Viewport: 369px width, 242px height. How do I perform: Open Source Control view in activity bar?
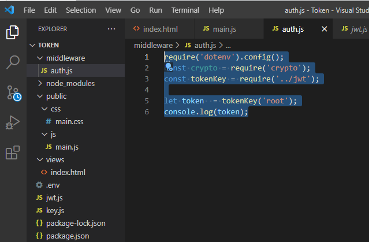pos(14,93)
